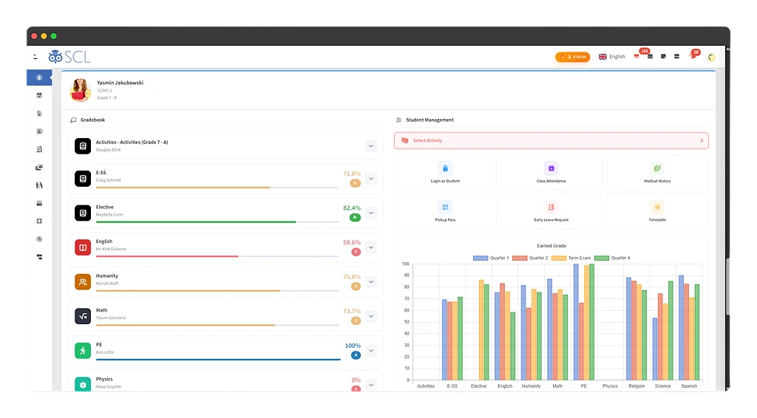Click the page's vertical scrollbar
The width and height of the screenshot is (757, 418).
click(727, 287)
